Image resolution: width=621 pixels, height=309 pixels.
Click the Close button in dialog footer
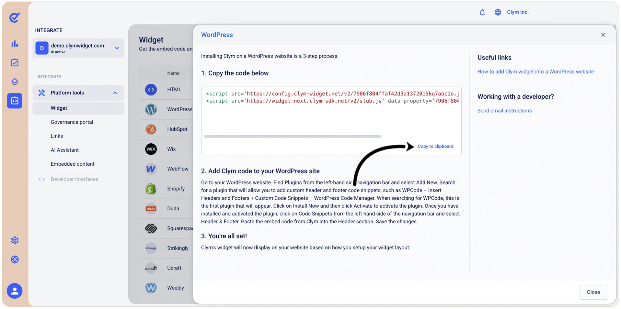(593, 292)
